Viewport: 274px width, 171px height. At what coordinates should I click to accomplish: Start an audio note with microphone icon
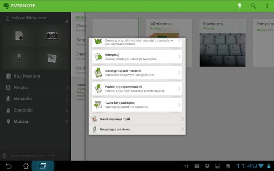(19, 58)
